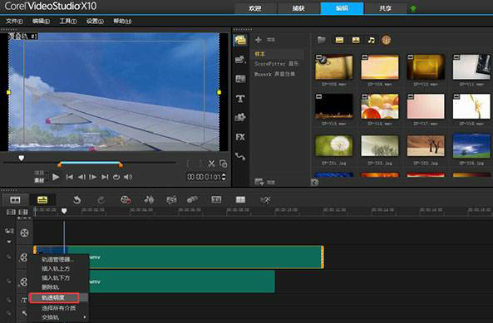Play the preview clip
Image resolution: width=493 pixels, height=323 pixels.
56,177
